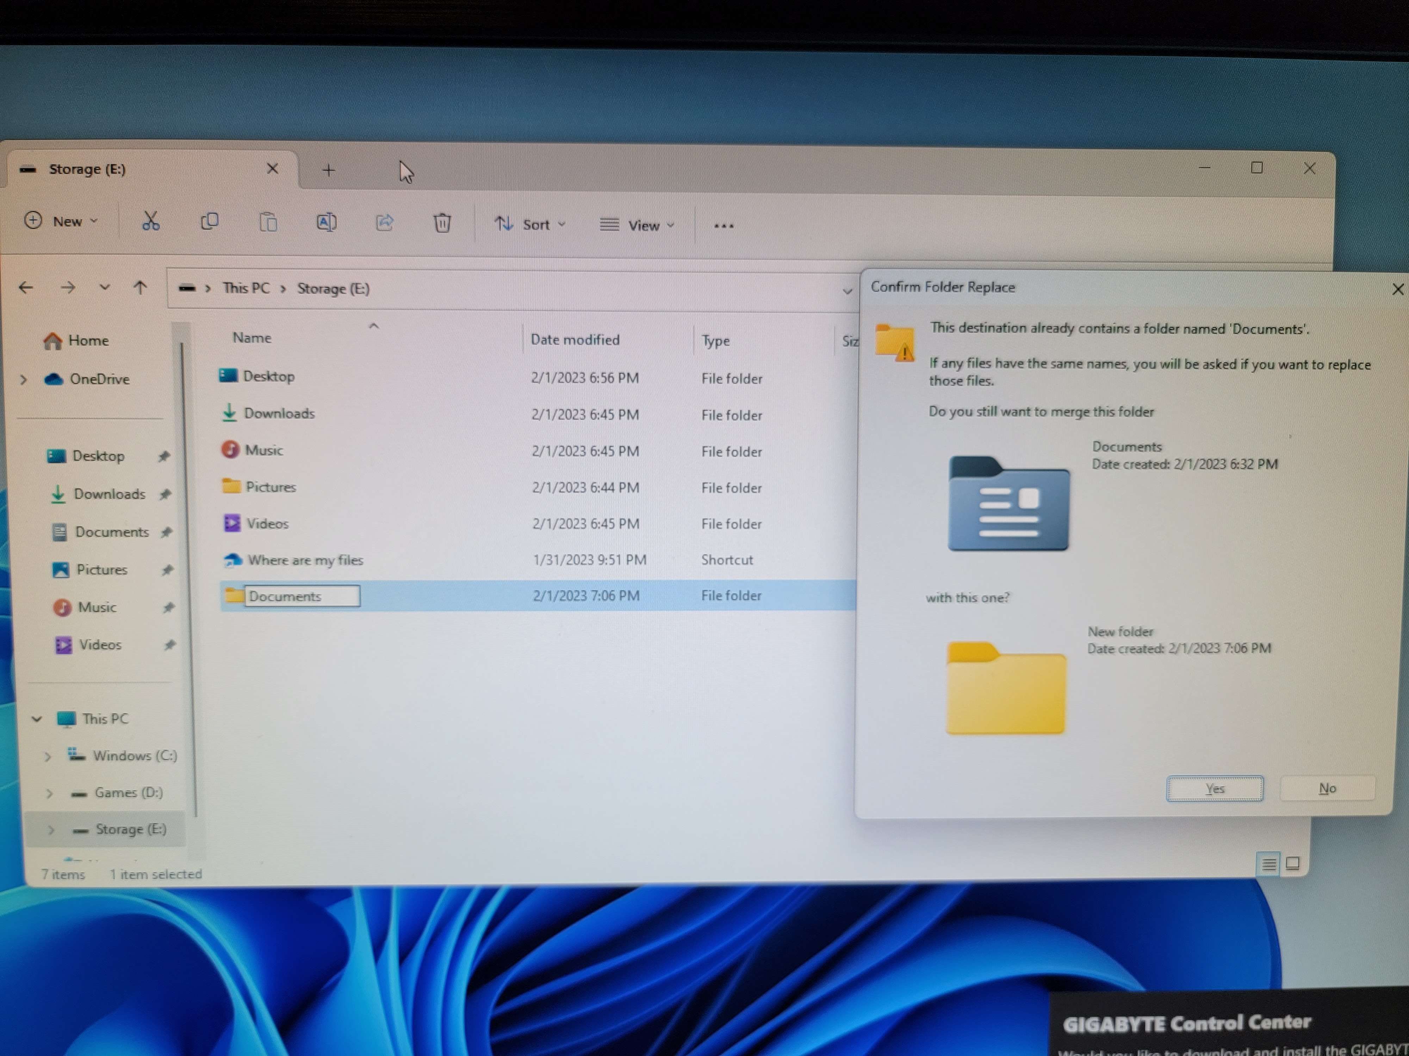
Task: Expand the address bar history dropdown
Action: 846,291
